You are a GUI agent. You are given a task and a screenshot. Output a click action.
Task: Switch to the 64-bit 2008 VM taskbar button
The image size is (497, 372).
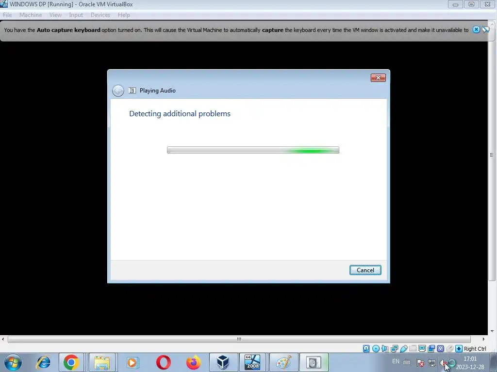tap(252, 362)
